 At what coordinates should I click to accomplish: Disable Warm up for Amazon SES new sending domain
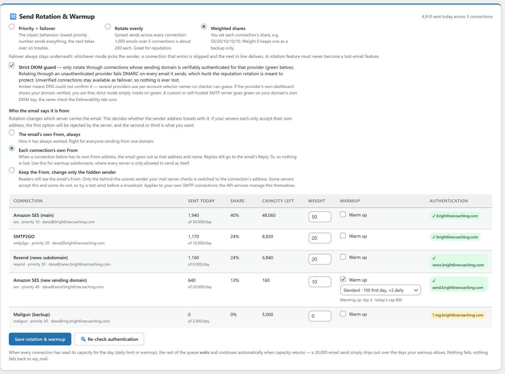tap(343, 280)
